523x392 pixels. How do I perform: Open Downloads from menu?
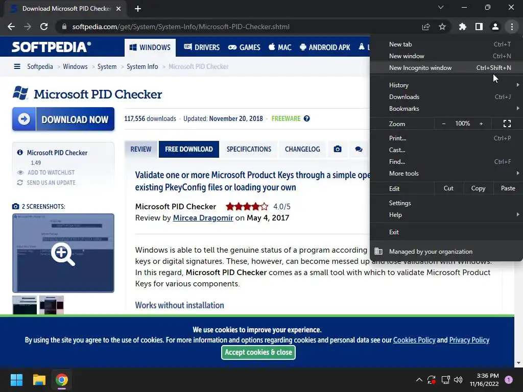pyautogui.click(x=446, y=97)
